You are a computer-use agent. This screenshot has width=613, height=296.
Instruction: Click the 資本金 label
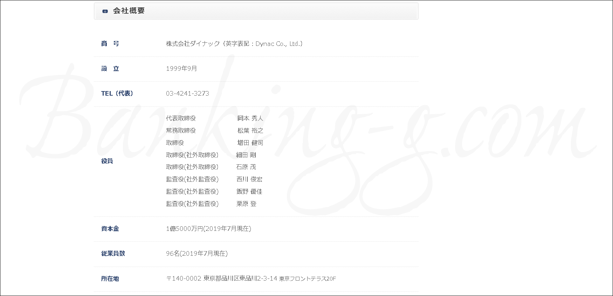point(110,229)
